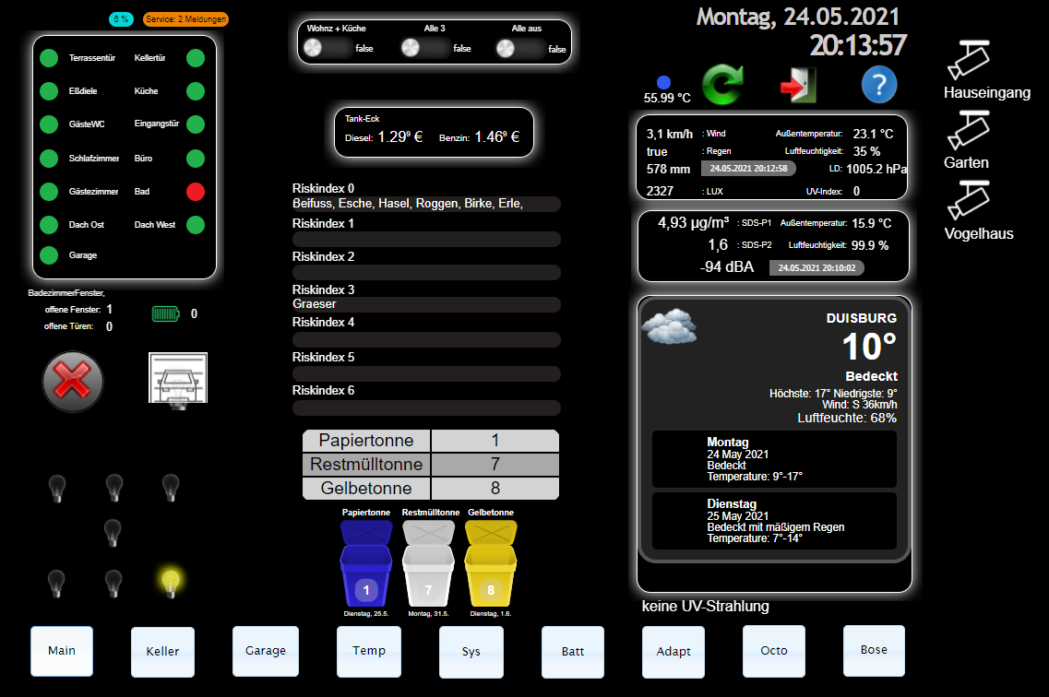The image size is (1049, 697).
Task: Click the green Dach West status indicator
Action: (x=196, y=225)
